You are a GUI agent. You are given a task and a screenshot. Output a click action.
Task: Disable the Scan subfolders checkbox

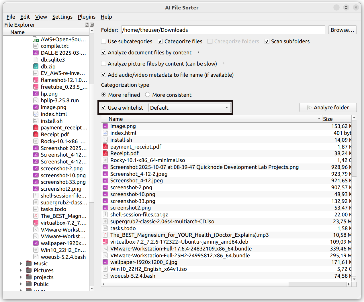[x=267, y=41]
